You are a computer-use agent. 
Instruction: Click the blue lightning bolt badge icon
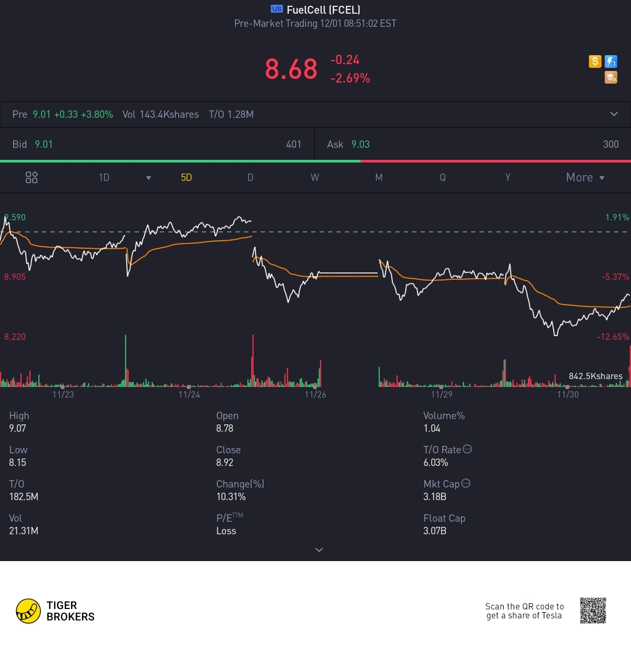point(611,62)
